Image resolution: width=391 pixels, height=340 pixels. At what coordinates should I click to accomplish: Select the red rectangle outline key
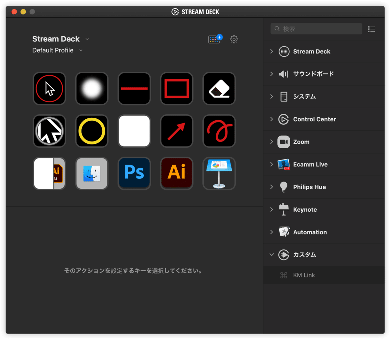(x=177, y=89)
